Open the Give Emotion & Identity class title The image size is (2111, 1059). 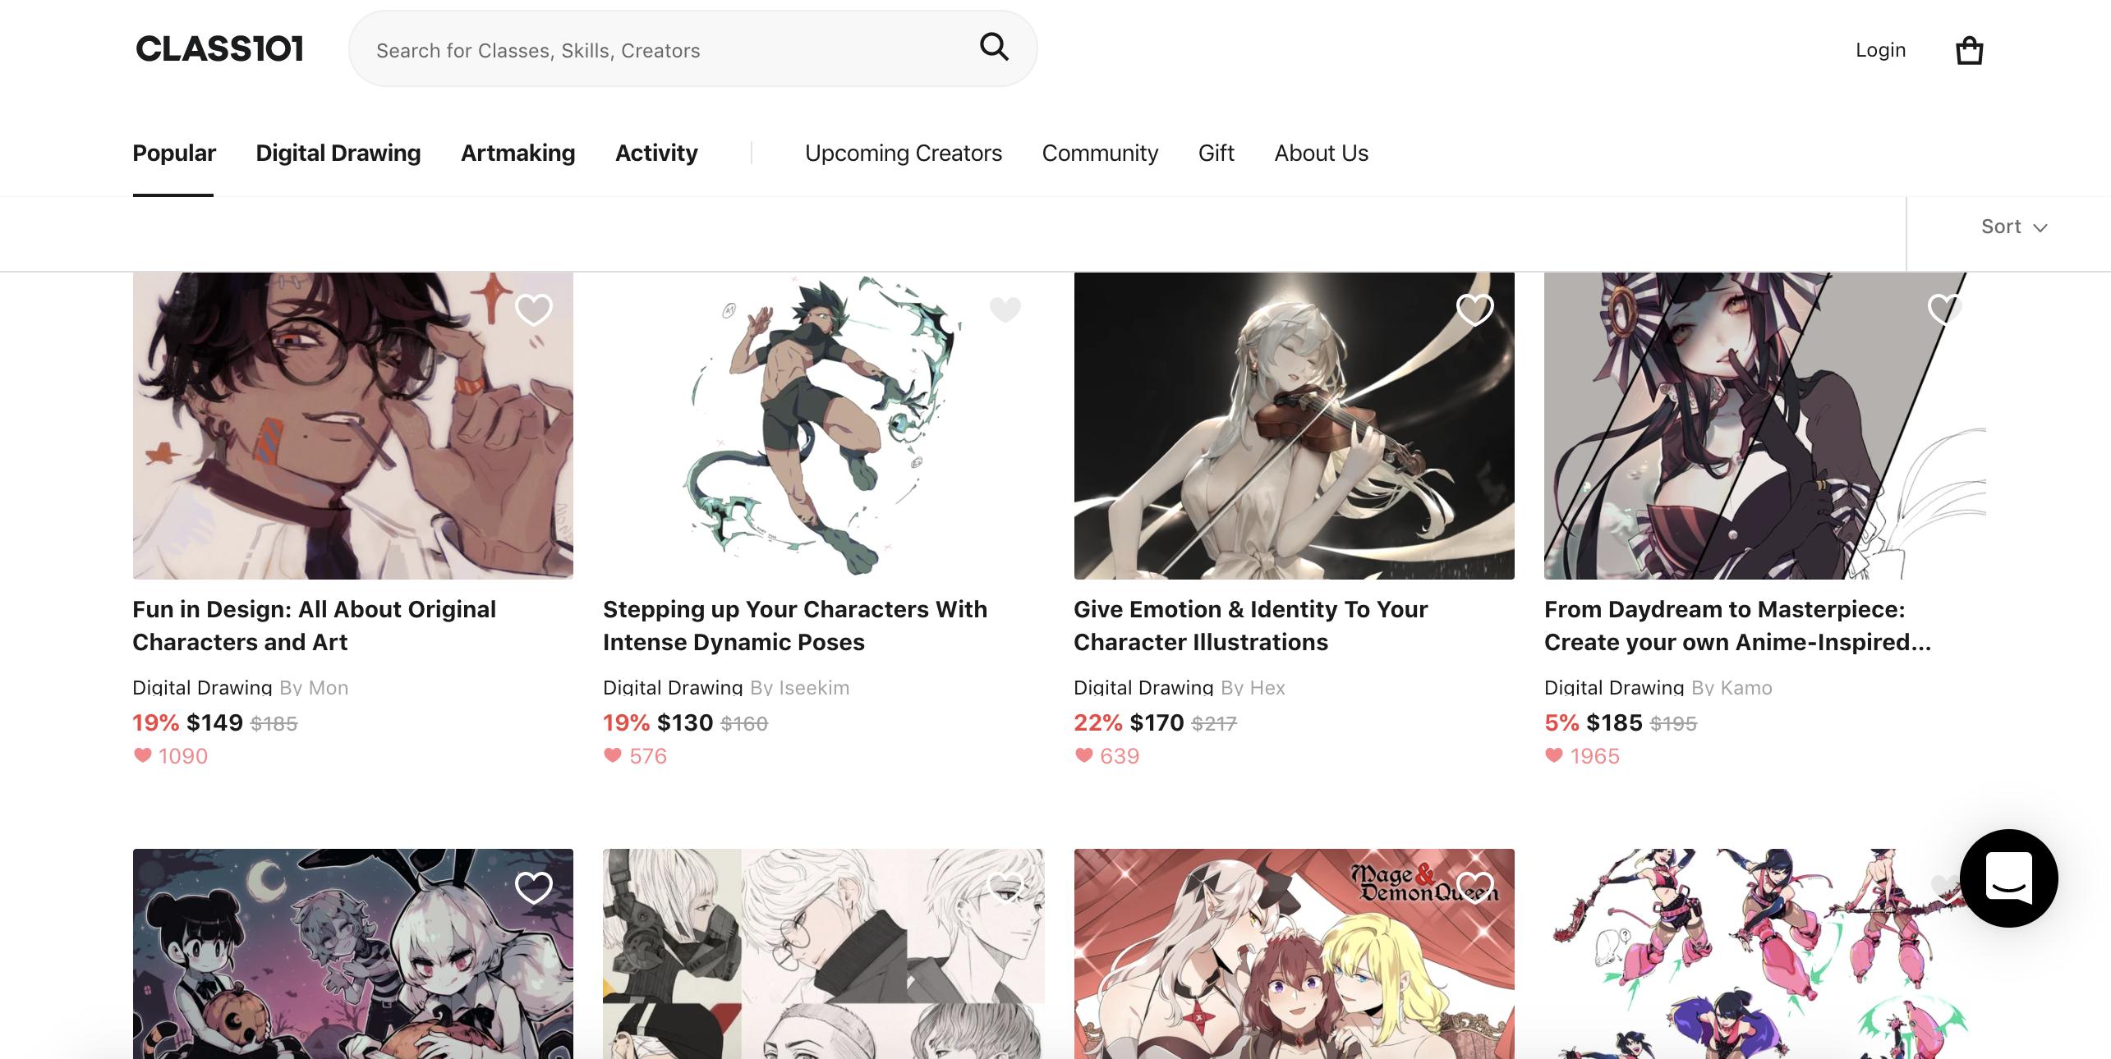click(x=1249, y=626)
